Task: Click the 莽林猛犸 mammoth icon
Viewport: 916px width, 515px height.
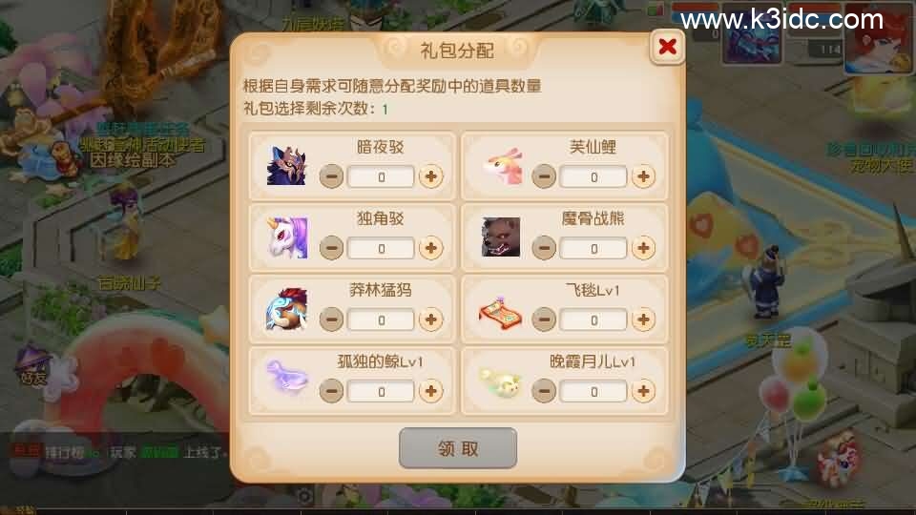Action: [286, 309]
